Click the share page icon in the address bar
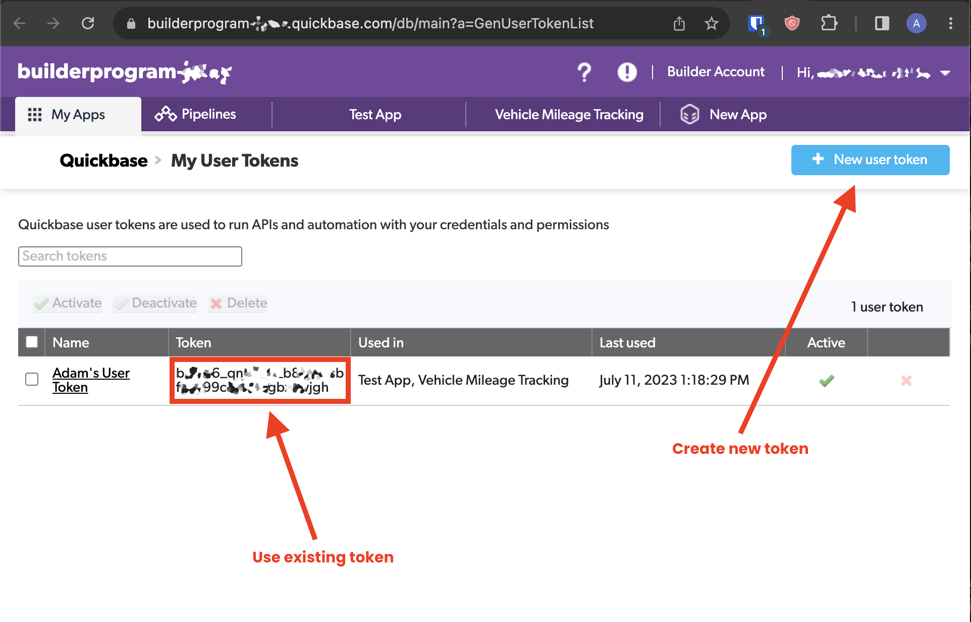Viewport: 971px width, 622px height. coord(679,23)
